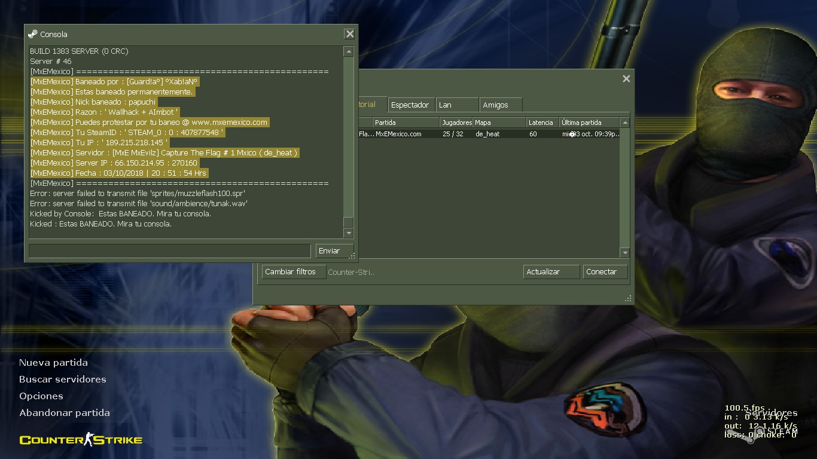Click the Servidores label at bottom right
The height and width of the screenshot is (459, 817).
(771, 413)
